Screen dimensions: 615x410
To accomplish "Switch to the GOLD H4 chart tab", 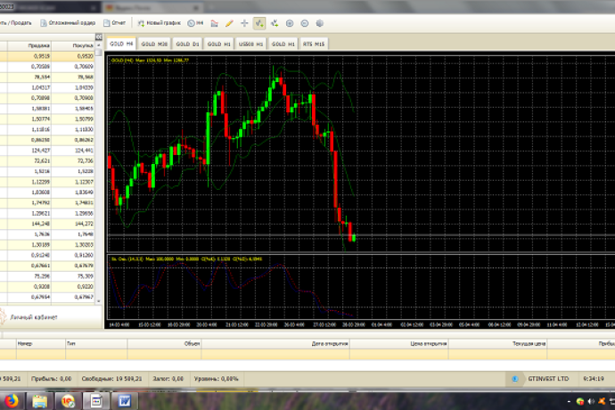I will pos(121,44).
